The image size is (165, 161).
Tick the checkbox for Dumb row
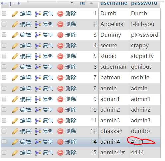(x=4, y=14)
